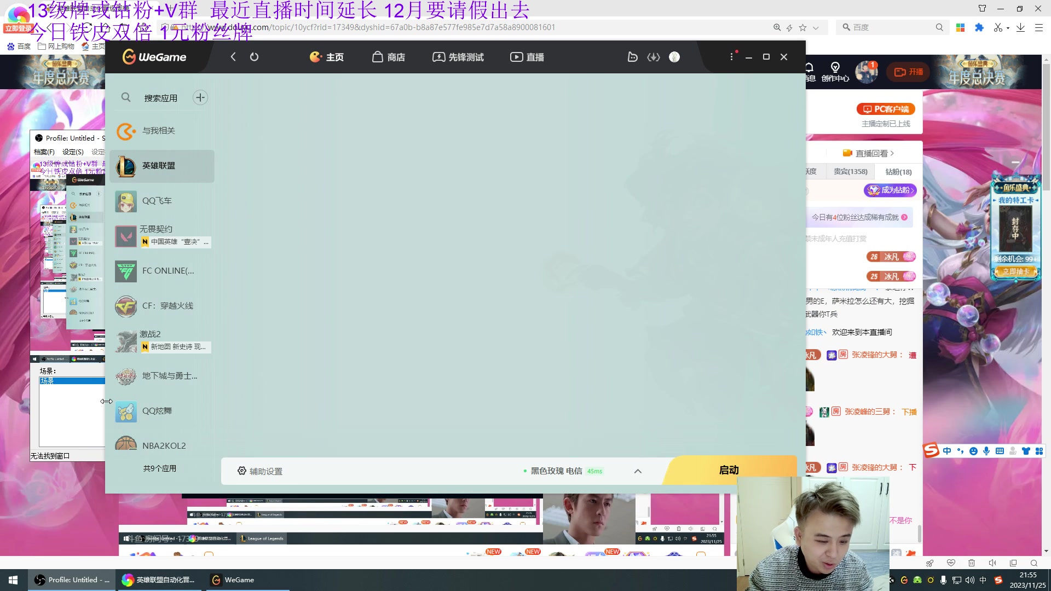This screenshot has width=1051, height=591.
Task: Click browser skin shirt icon
Action: click(982, 8)
